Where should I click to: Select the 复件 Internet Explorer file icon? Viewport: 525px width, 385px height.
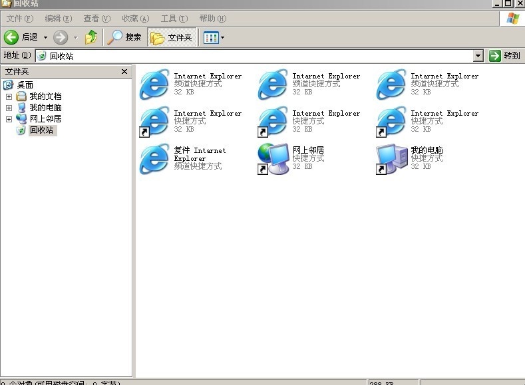point(154,159)
